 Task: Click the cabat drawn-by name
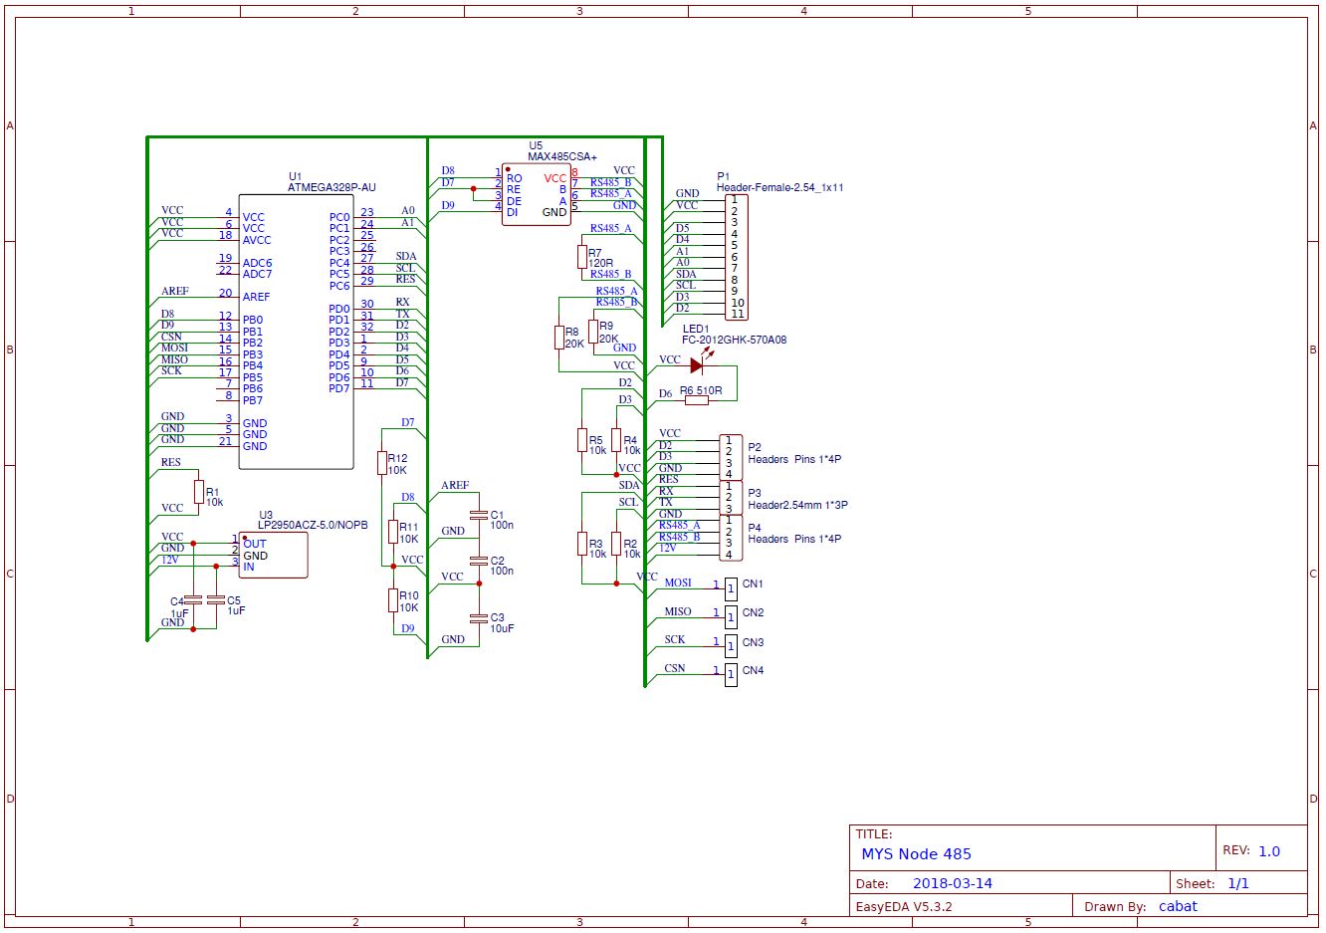1179,906
